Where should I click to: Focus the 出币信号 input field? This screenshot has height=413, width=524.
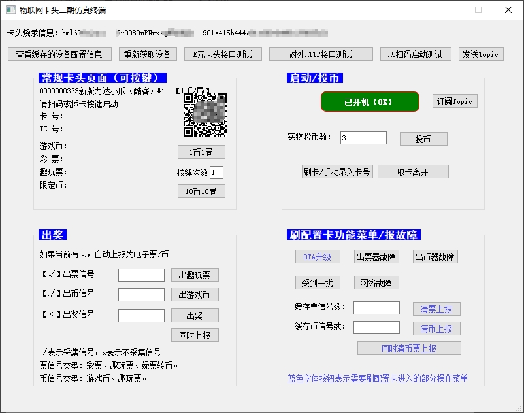tap(141, 295)
